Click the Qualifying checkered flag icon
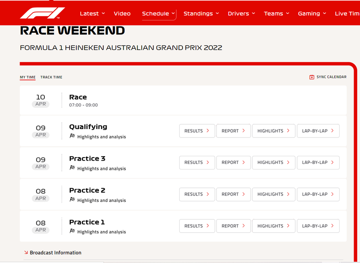Screen dimensions: 360x263 [72, 136]
